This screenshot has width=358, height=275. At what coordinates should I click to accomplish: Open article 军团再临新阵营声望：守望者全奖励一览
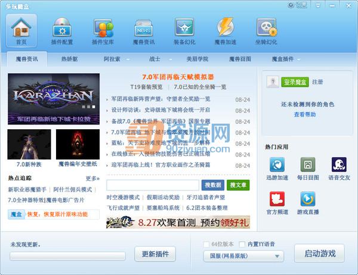[161, 99]
